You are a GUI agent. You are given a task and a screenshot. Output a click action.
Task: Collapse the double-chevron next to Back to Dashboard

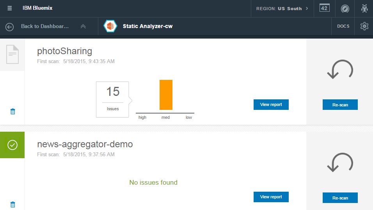(83, 26)
